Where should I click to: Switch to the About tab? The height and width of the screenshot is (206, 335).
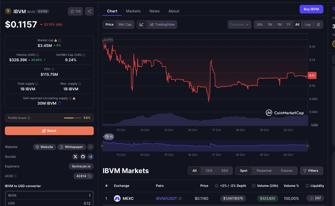click(174, 11)
